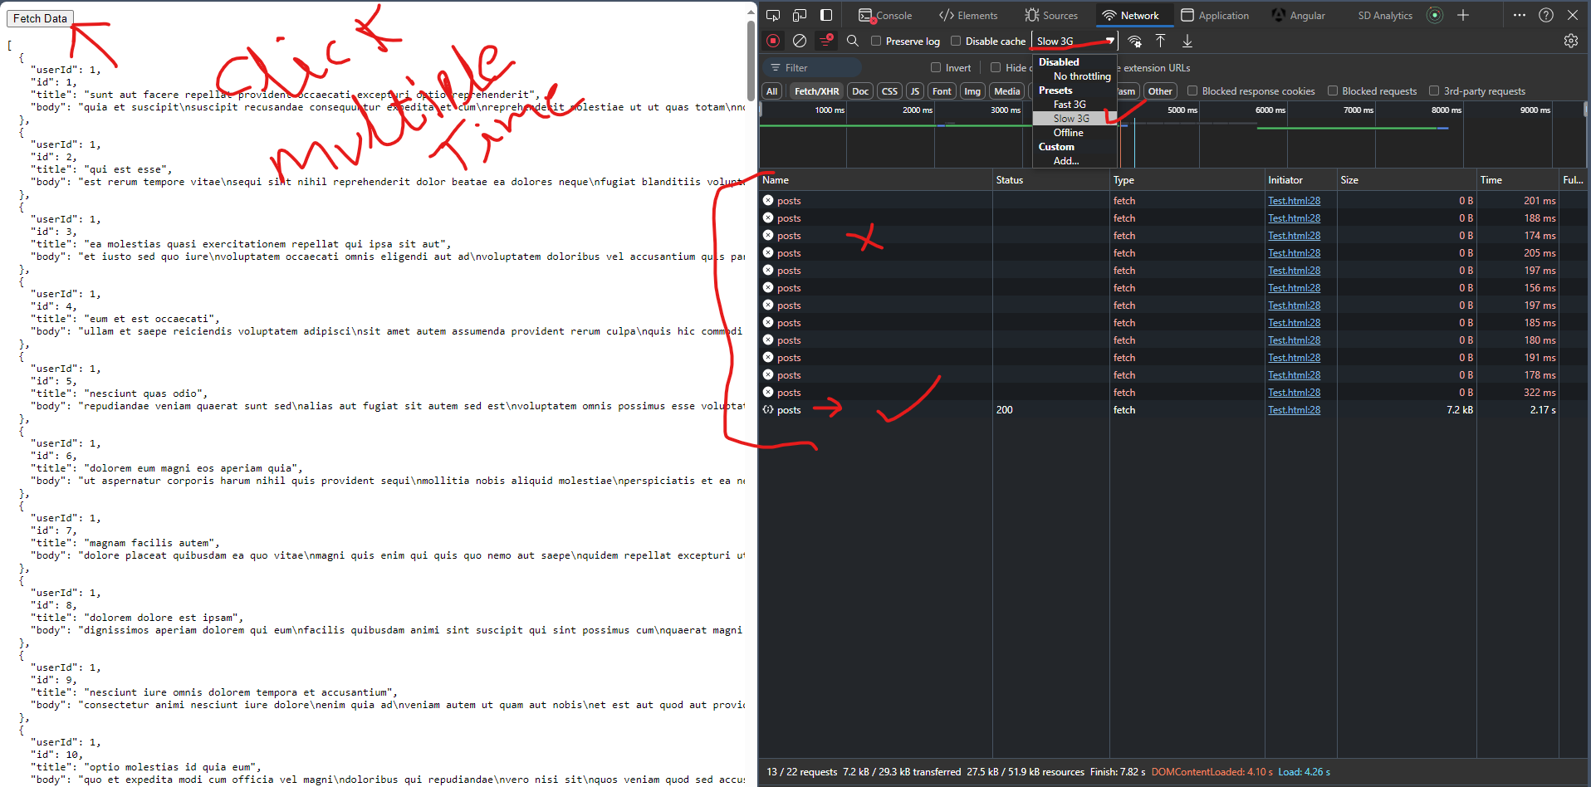This screenshot has width=1591, height=787.
Task: Filter requests by JS
Action: coord(915,91)
